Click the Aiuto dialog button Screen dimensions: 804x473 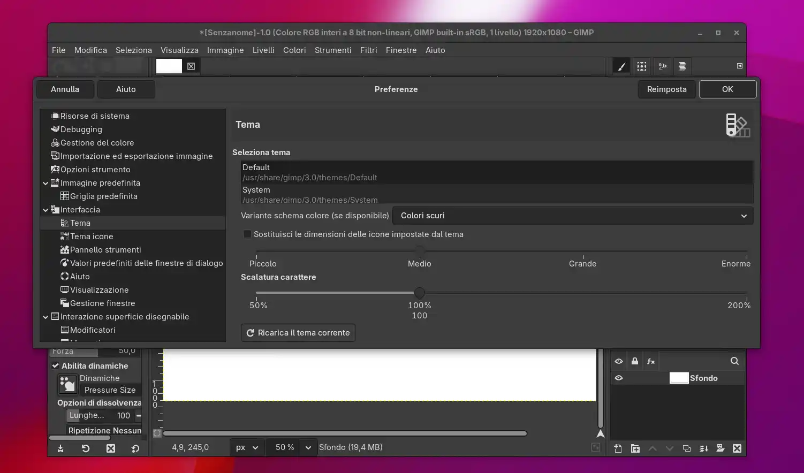click(x=126, y=89)
